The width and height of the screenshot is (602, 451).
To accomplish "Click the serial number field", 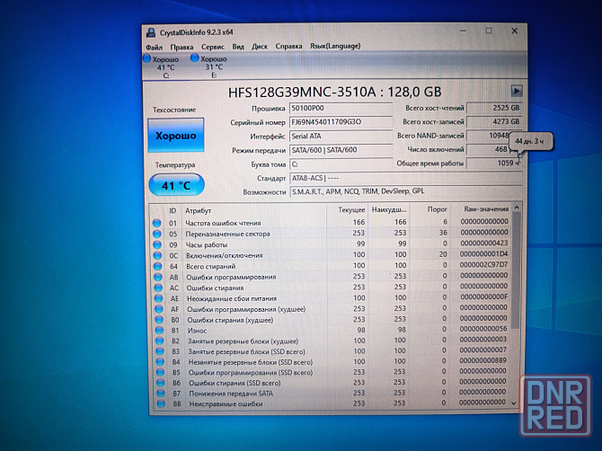I will coord(341,122).
